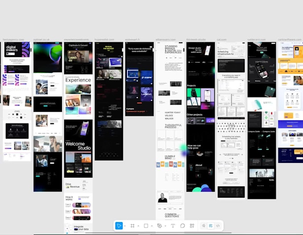Select 'COMMON QUESTIONS' heading

(x=171, y=215)
